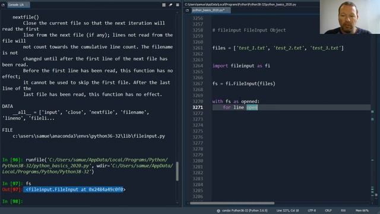The image size is (380, 214).
Task: Click line number 3261 in gutter
Action: coord(198,48)
